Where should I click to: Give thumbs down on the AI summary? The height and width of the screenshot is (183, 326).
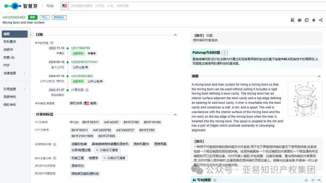click(313, 180)
